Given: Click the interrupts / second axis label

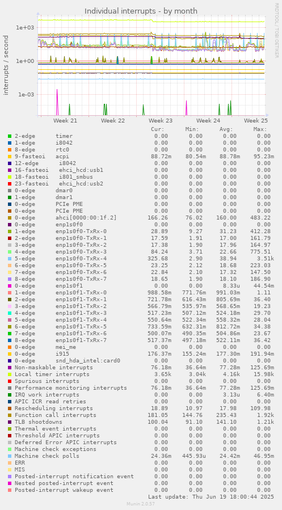Looking at the screenshot, I should [x=6, y=65].
